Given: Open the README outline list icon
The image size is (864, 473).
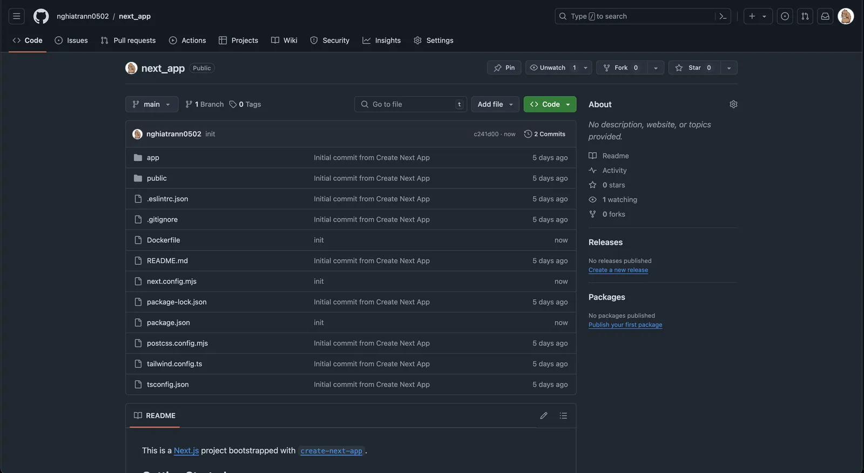Looking at the screenshot, I should coord(563,415).
